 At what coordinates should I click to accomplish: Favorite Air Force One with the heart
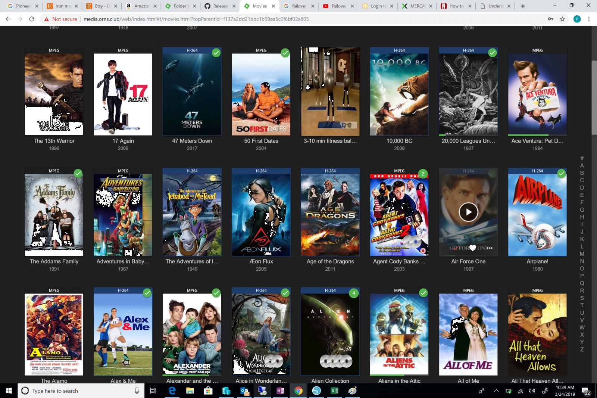[473, 248]
